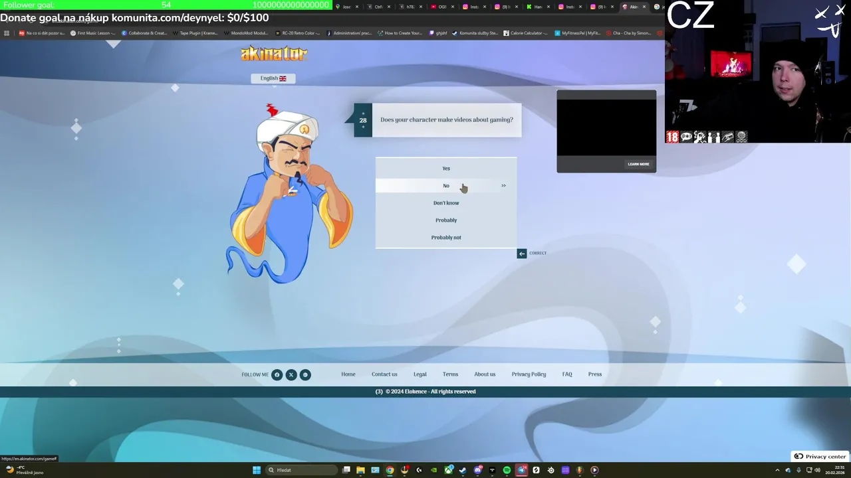Open the English language selector
Image resolution: width=851 pixels, height=478 pixels.
click(x=273, y=78)
